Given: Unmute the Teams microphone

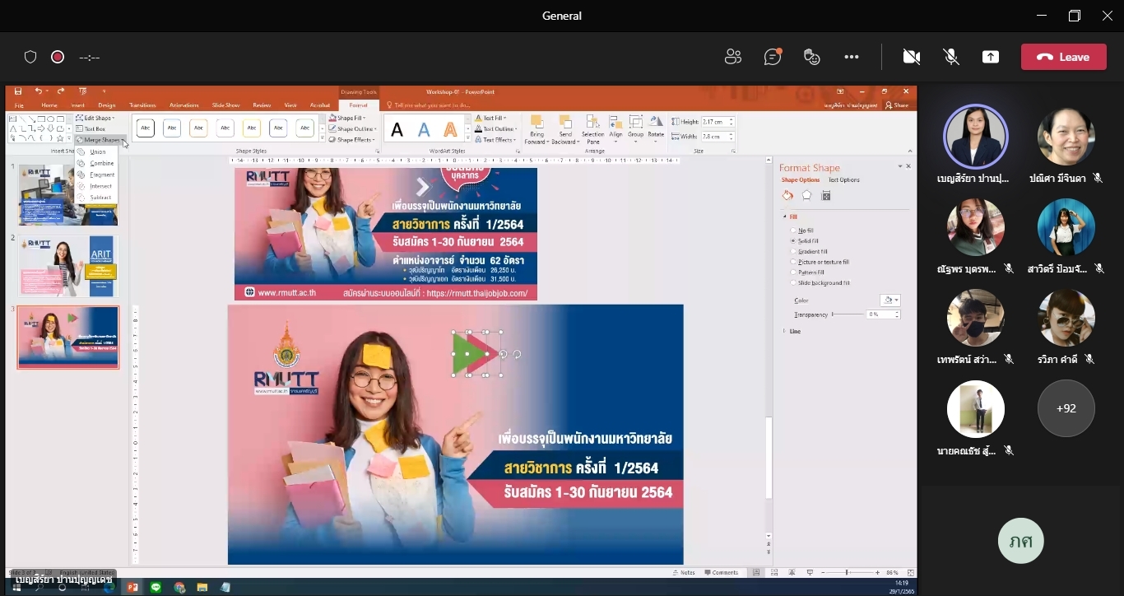Looking at the screenshot, I should (951, 57).
